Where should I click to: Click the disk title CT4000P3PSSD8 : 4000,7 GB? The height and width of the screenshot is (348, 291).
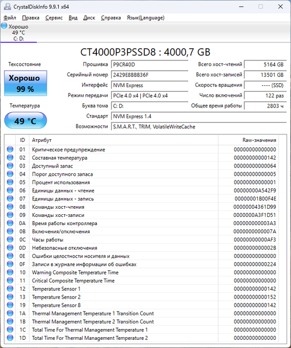pyautogui.click(x=145, y=52)
